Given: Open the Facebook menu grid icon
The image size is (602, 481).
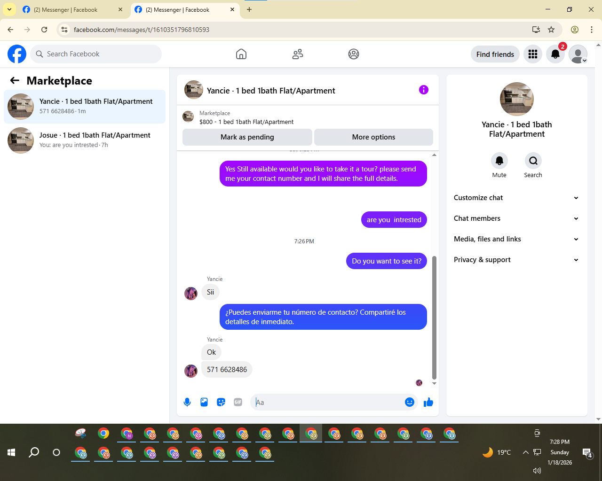Looking at the screenshot, I should (x=533, y=54).
